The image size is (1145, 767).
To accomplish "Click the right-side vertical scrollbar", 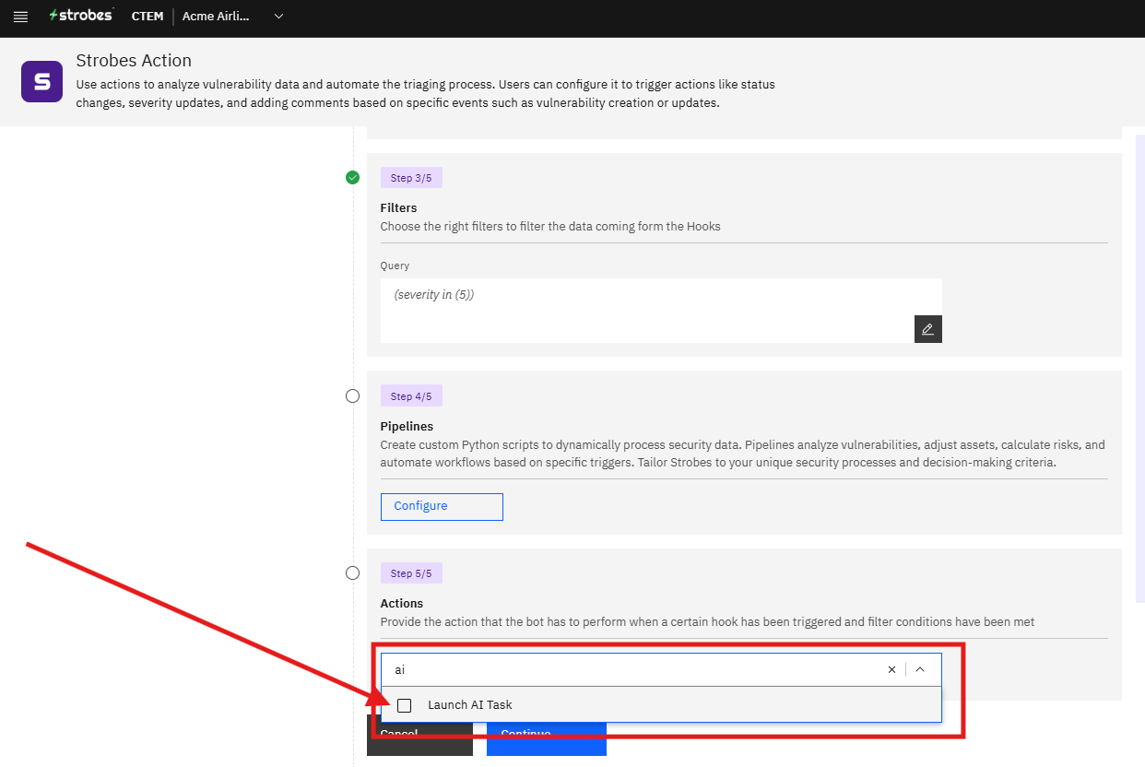I will click(x=1139, y=369).
